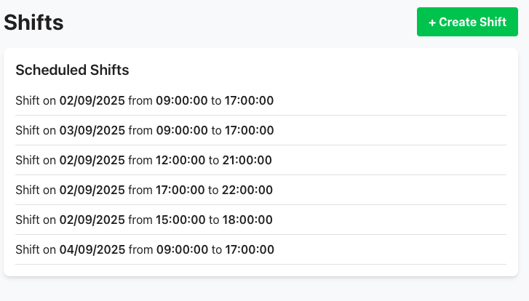This screenshot has height=301, width=529.
Task: Click the Scheduled Shifts card title
Action: [72, 71]
